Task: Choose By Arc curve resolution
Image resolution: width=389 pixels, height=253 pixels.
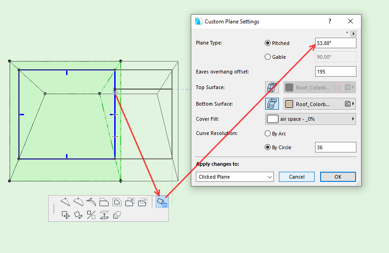Action: tap(267, 134)
